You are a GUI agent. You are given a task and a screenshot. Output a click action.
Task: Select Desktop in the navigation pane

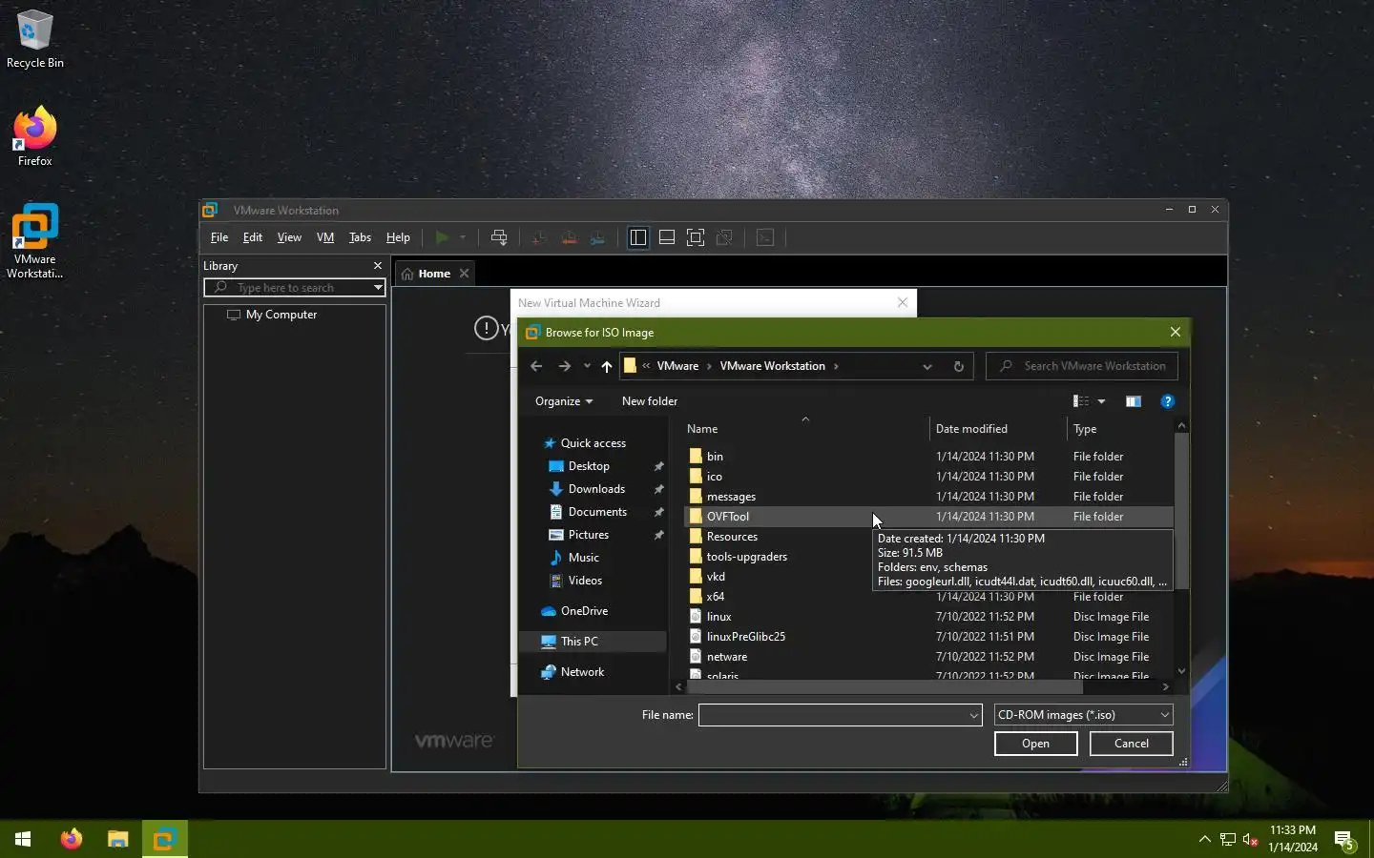pyautogui.click(x=579, y=466)
